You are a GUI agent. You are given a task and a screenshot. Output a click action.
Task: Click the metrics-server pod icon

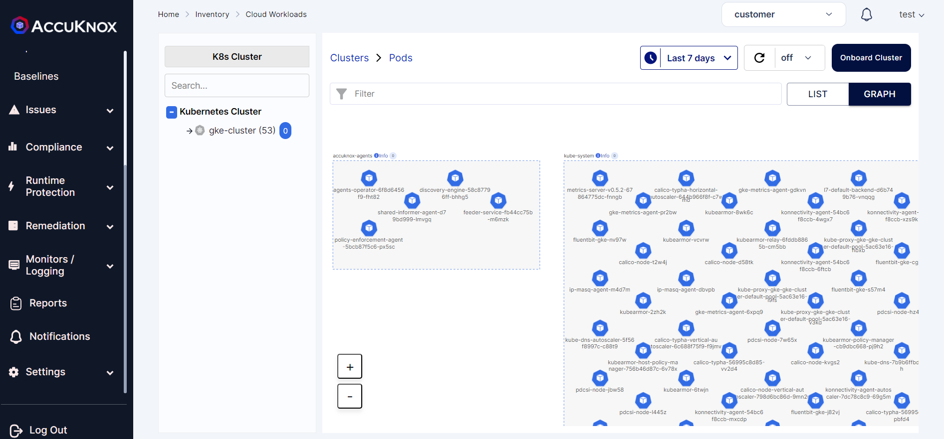600,178
